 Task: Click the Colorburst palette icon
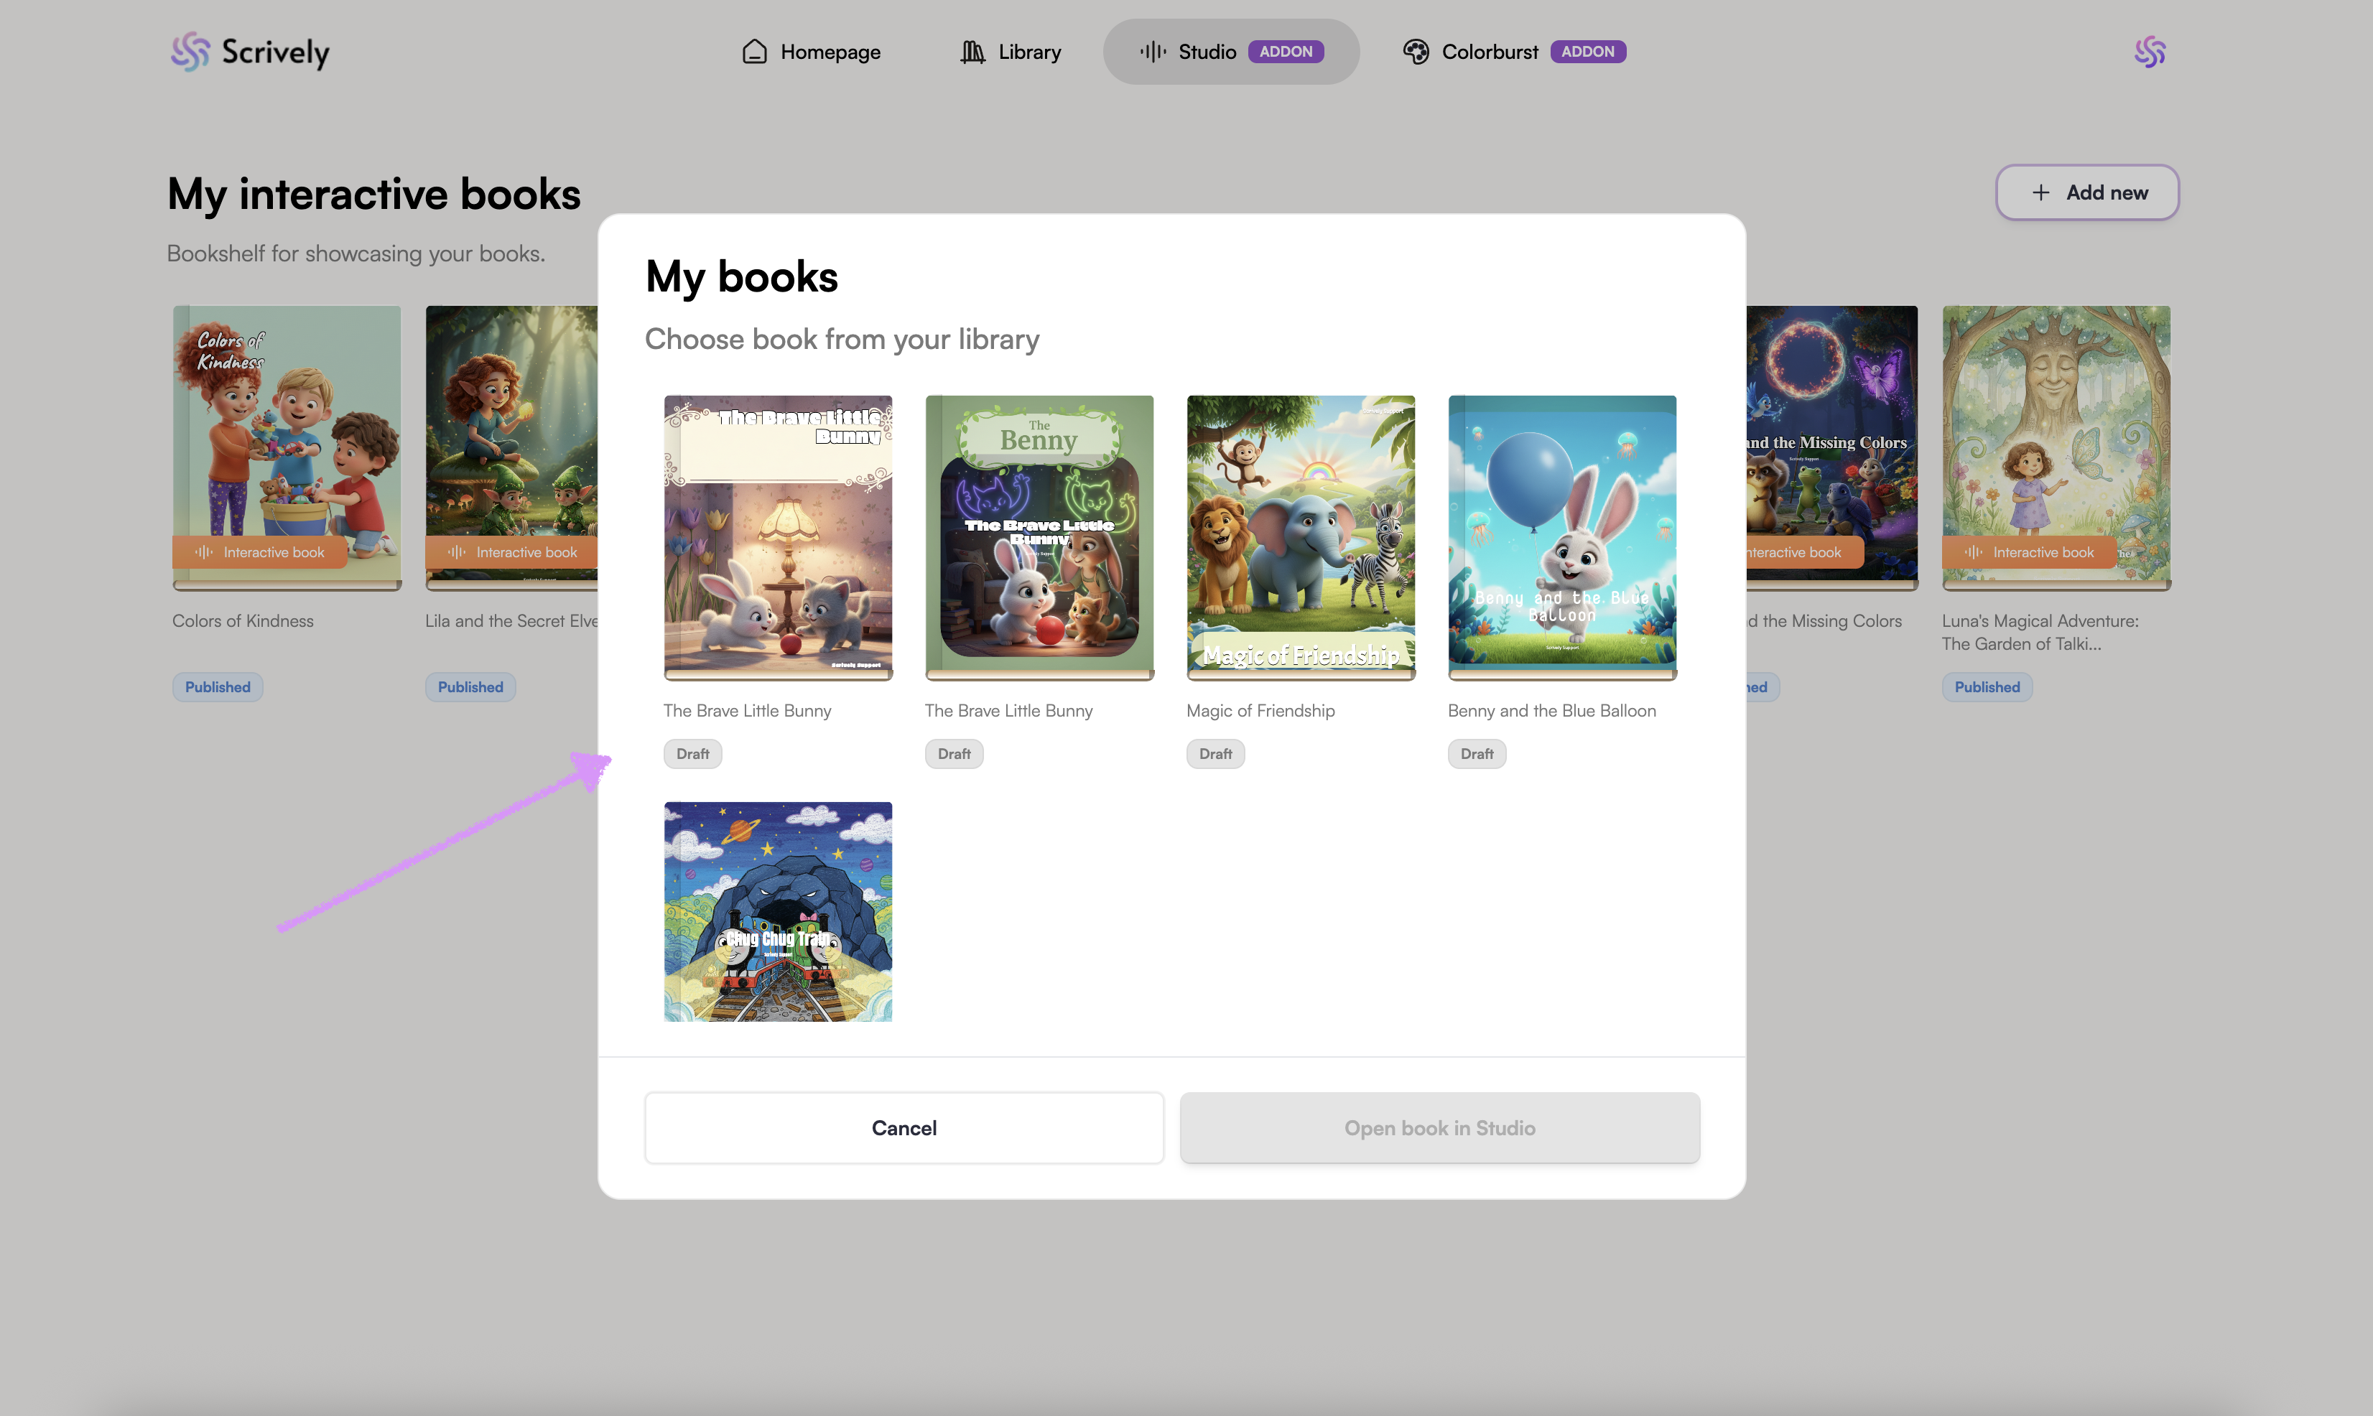[x=1416, y=52]
